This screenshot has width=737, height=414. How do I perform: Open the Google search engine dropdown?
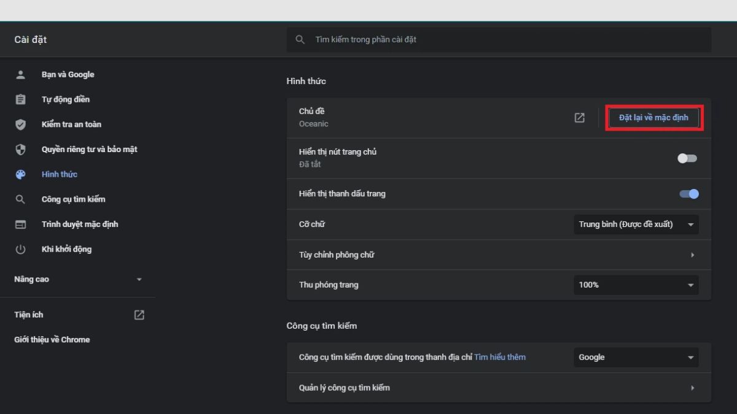click(x=636, y=358)
